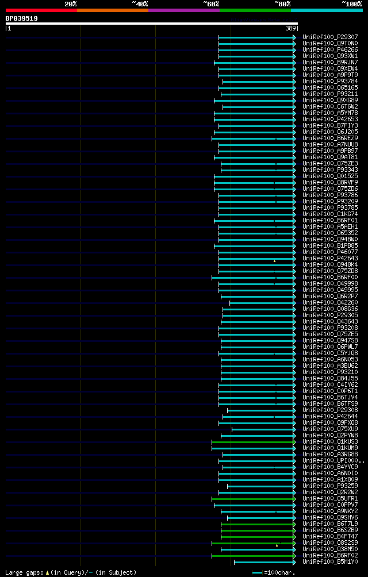Open hit UniRef100_Q9T0N0

[x=330, y=44]
